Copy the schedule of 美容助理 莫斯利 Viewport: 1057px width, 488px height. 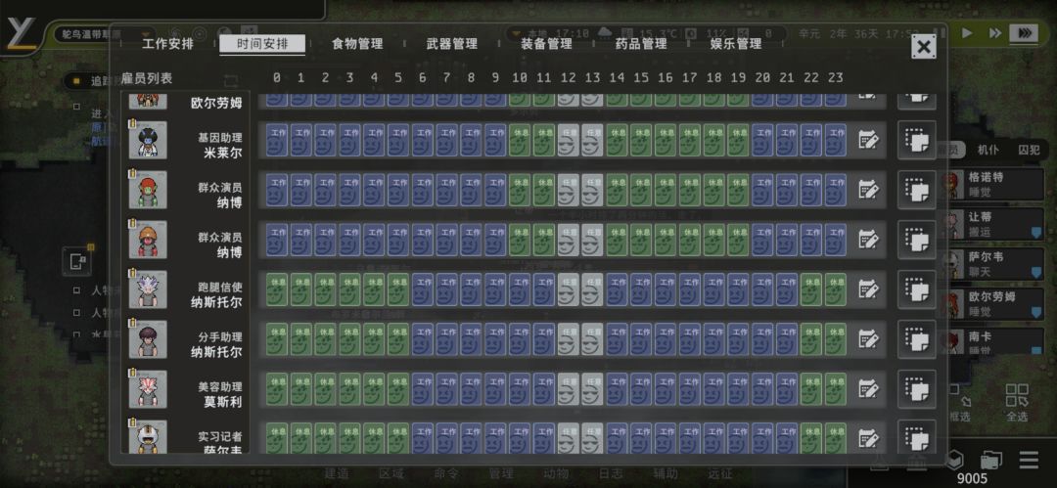click(x=917, y=389)
